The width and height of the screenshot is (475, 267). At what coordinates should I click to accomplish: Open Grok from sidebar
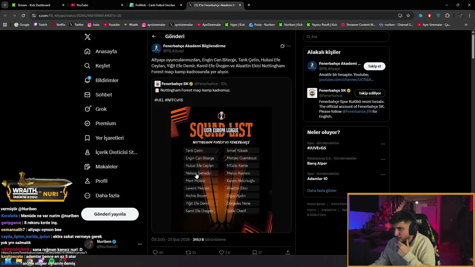point(95,109)
